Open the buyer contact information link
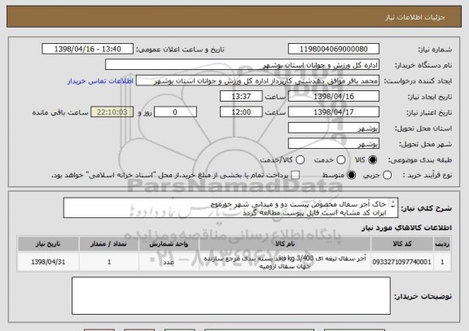Screen dimensions: 469x331 [x=100, y=81]
